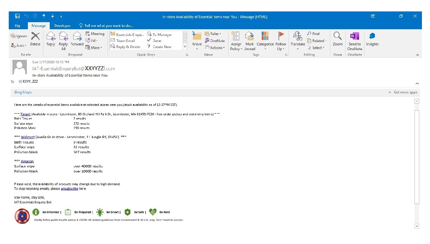Apply the Team Email quick step
Viewport: 430px width, 244px height.
coord(123,41)
